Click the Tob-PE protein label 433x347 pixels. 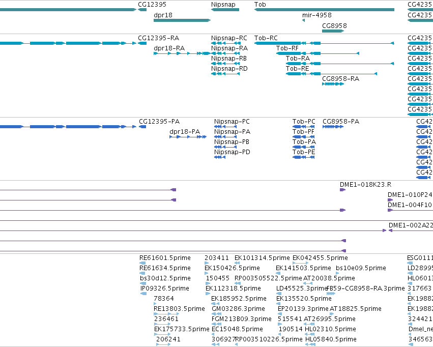(304, 152)
